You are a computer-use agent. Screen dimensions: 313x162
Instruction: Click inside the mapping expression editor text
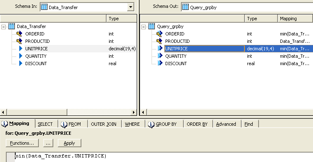click(61, 156)
